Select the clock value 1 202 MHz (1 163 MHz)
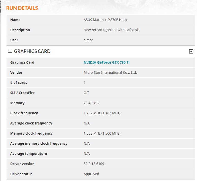This screenshot has height=181, width=197. 102,113
